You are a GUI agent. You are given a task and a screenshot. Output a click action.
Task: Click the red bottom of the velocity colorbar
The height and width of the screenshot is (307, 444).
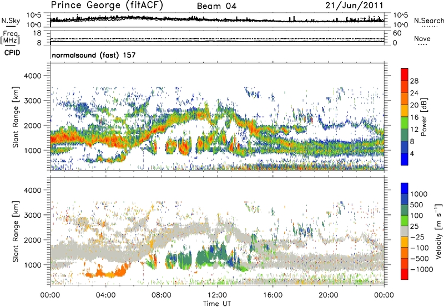tap(405, 274)
